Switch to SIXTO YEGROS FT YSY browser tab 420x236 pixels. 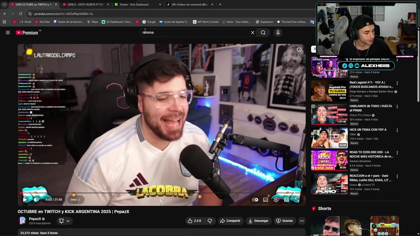click(85, 5)
